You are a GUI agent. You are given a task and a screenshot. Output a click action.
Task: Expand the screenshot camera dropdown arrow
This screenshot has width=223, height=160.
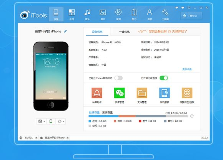click(44, 122)
